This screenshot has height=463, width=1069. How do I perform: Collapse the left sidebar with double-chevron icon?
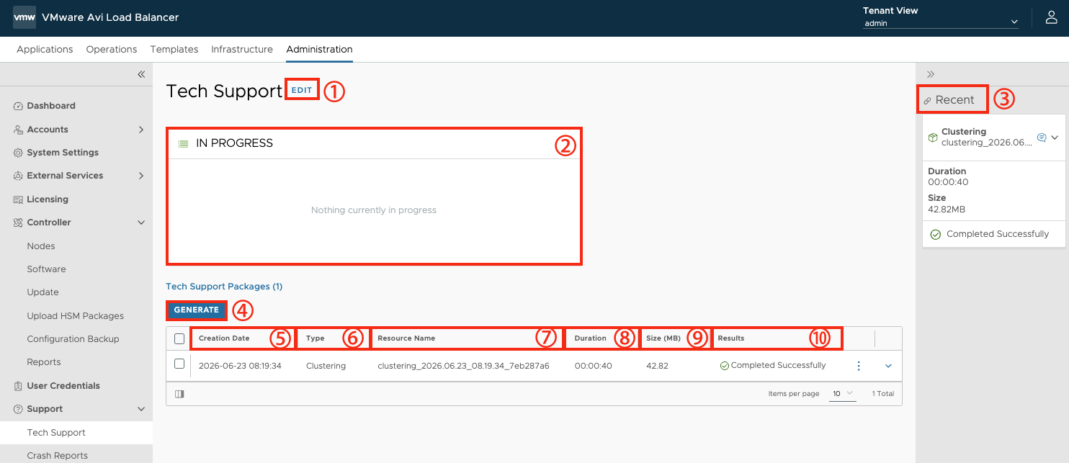(141, 74)
